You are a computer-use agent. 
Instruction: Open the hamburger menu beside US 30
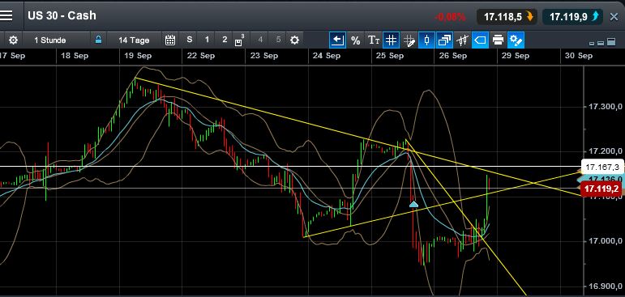pyautogui.click(x=6, y=15)
